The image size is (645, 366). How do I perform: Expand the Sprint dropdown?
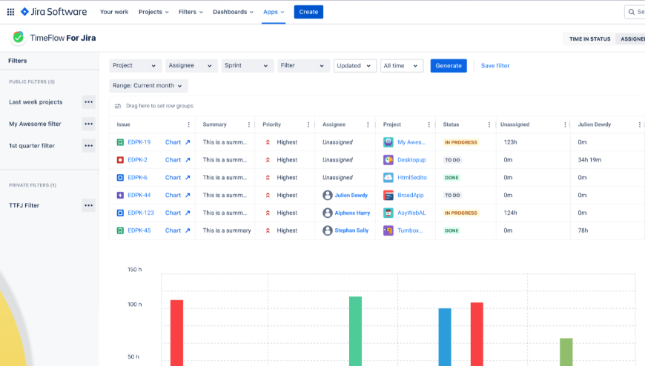[247, 66]
